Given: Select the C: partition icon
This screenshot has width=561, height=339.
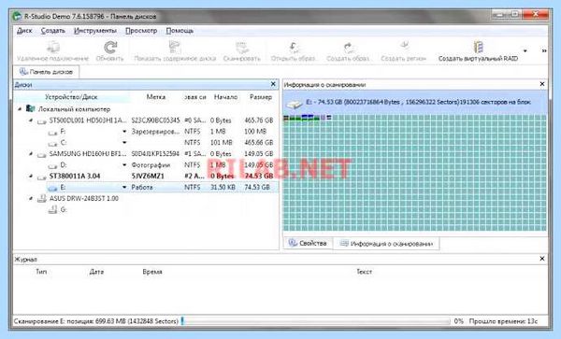Looking at the screenshot, I should 52,144.
